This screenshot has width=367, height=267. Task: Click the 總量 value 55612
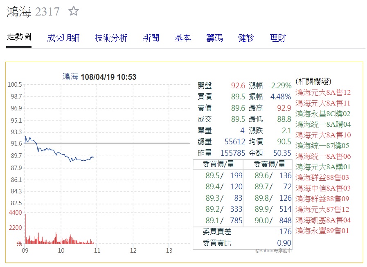click(x=235, y=141)
